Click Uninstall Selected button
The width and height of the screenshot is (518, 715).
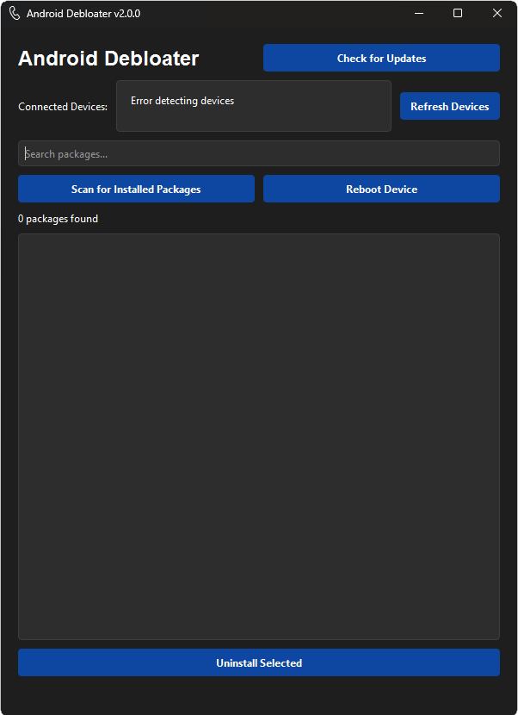click(x=259, y=662)
